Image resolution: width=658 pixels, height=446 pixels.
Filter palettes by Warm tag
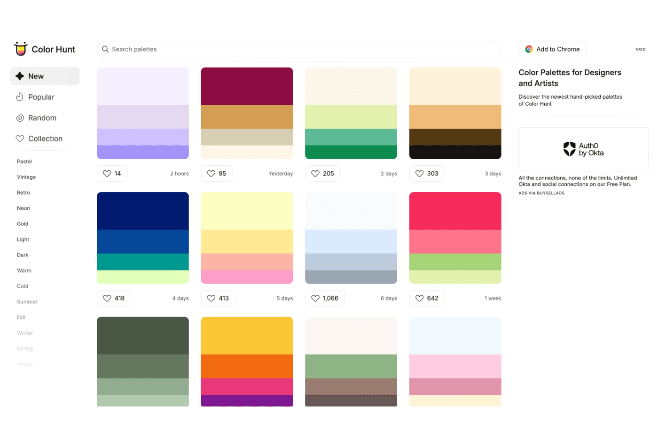pyautogui.click(x=24, y=270)
